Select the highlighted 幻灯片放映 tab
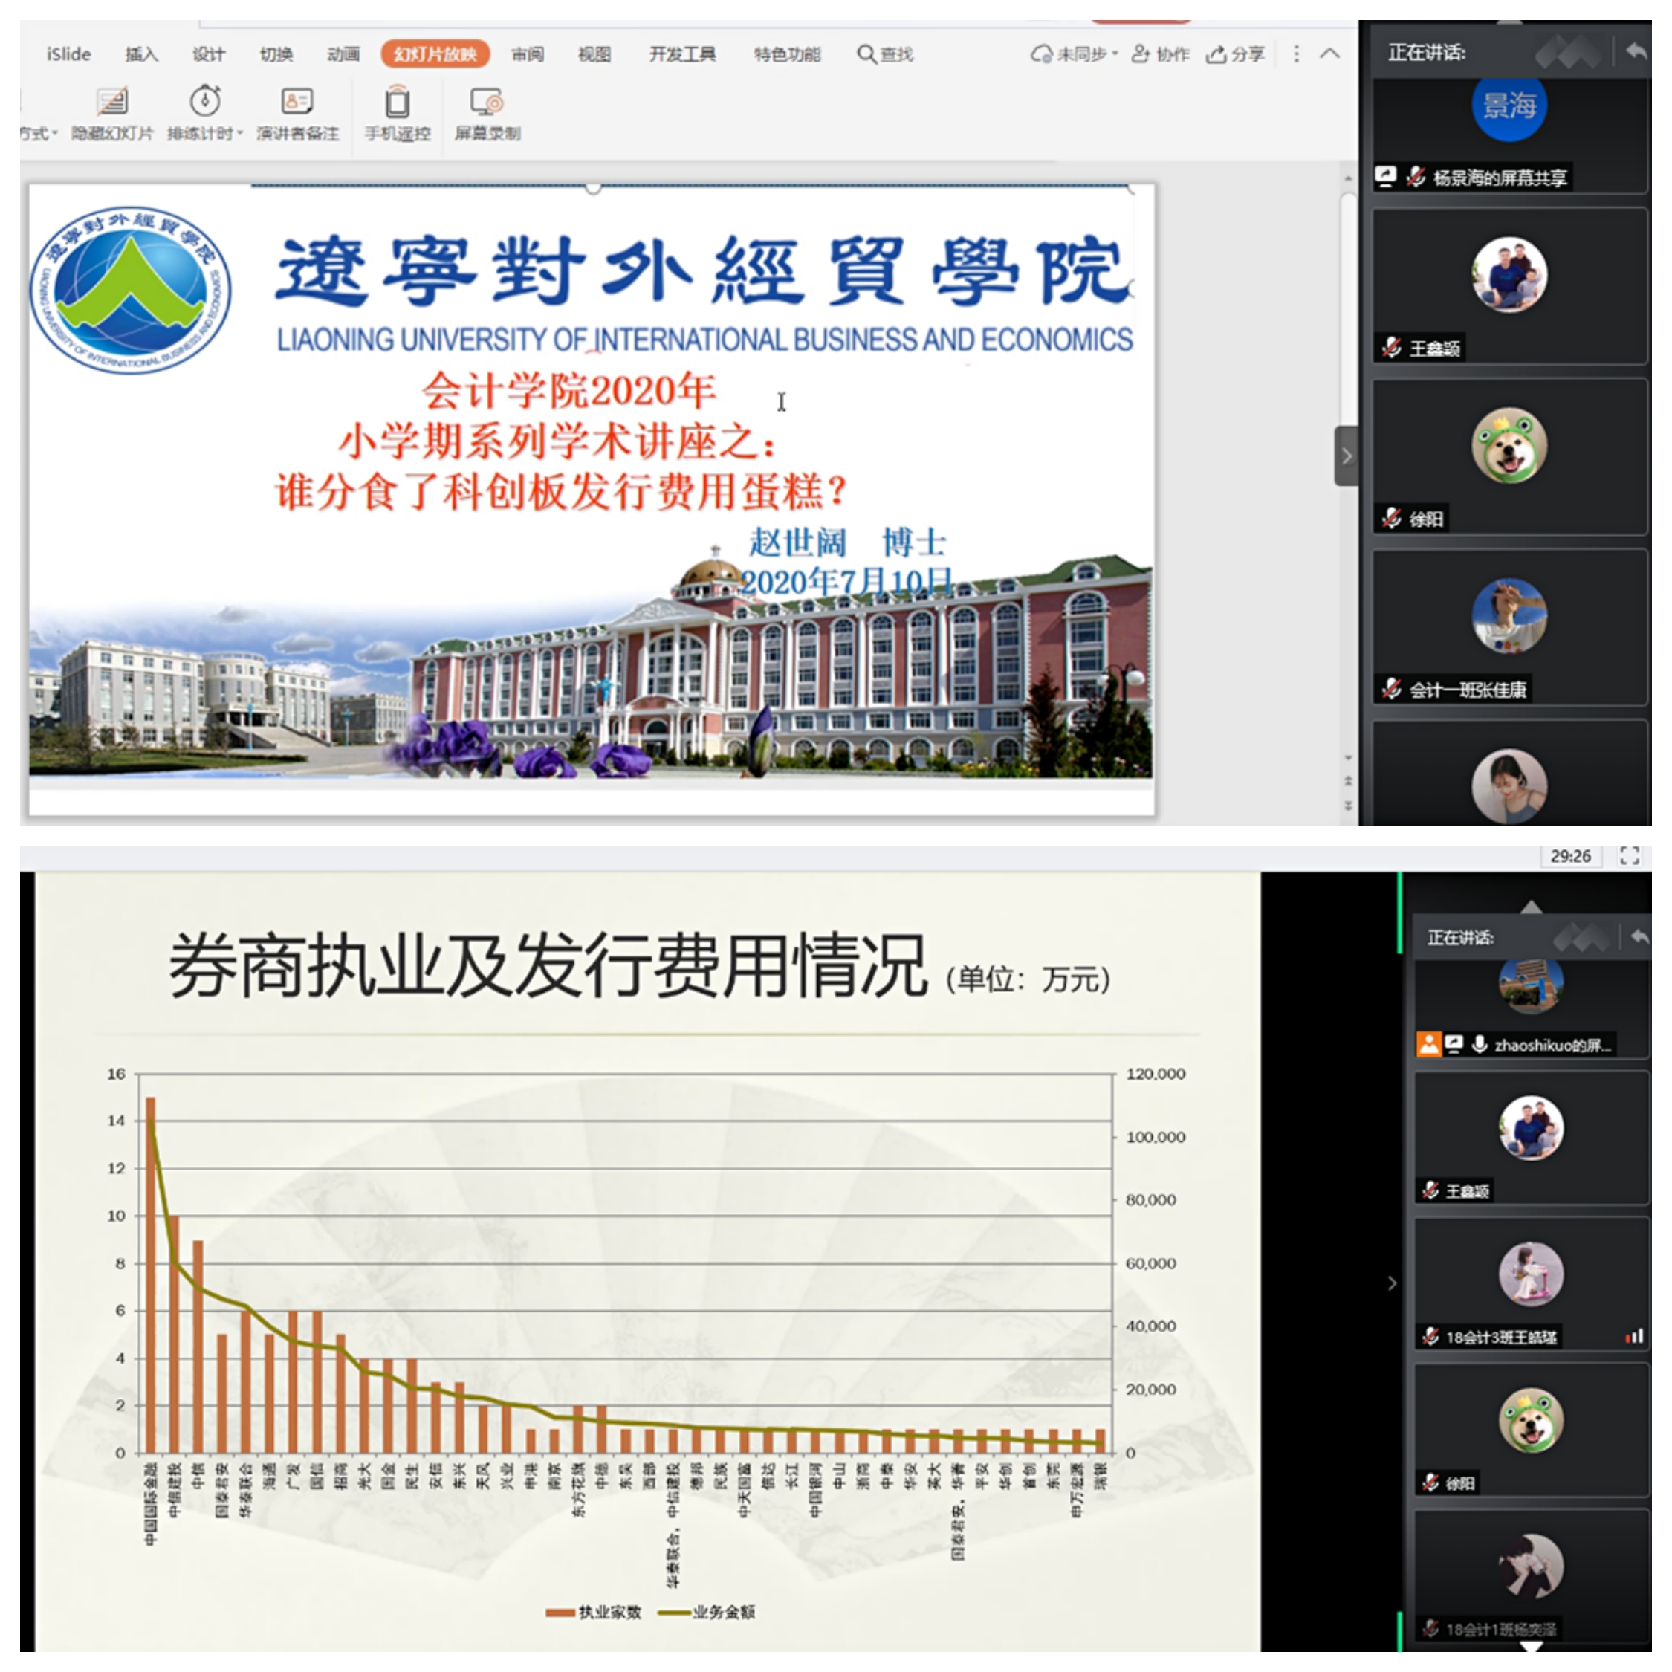1672x1672 pixels. click(x=435, y=54)
